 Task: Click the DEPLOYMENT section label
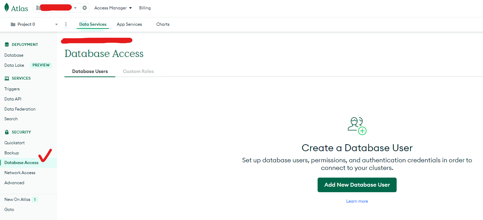coord(25,44)
